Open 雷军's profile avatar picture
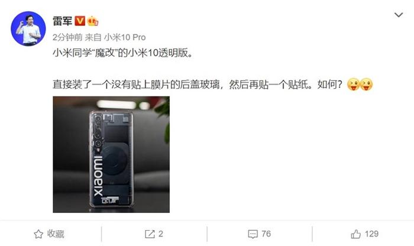This screenshot has width=414, height=246. (x=28, y=28)
